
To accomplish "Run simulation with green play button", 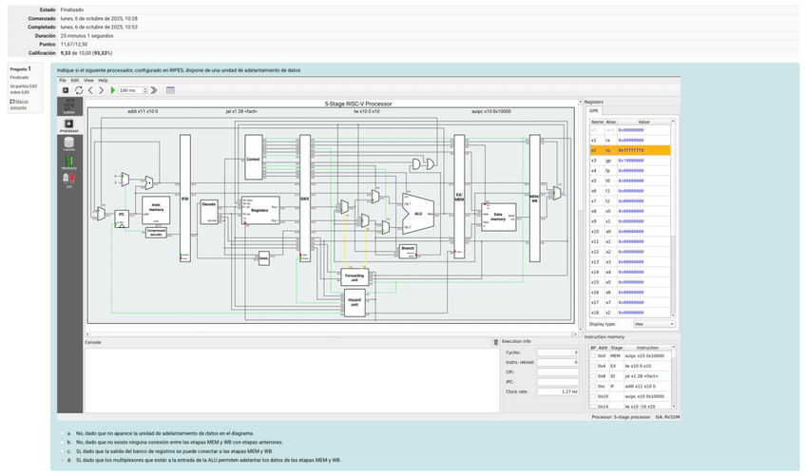I will [x=113, y=90].
